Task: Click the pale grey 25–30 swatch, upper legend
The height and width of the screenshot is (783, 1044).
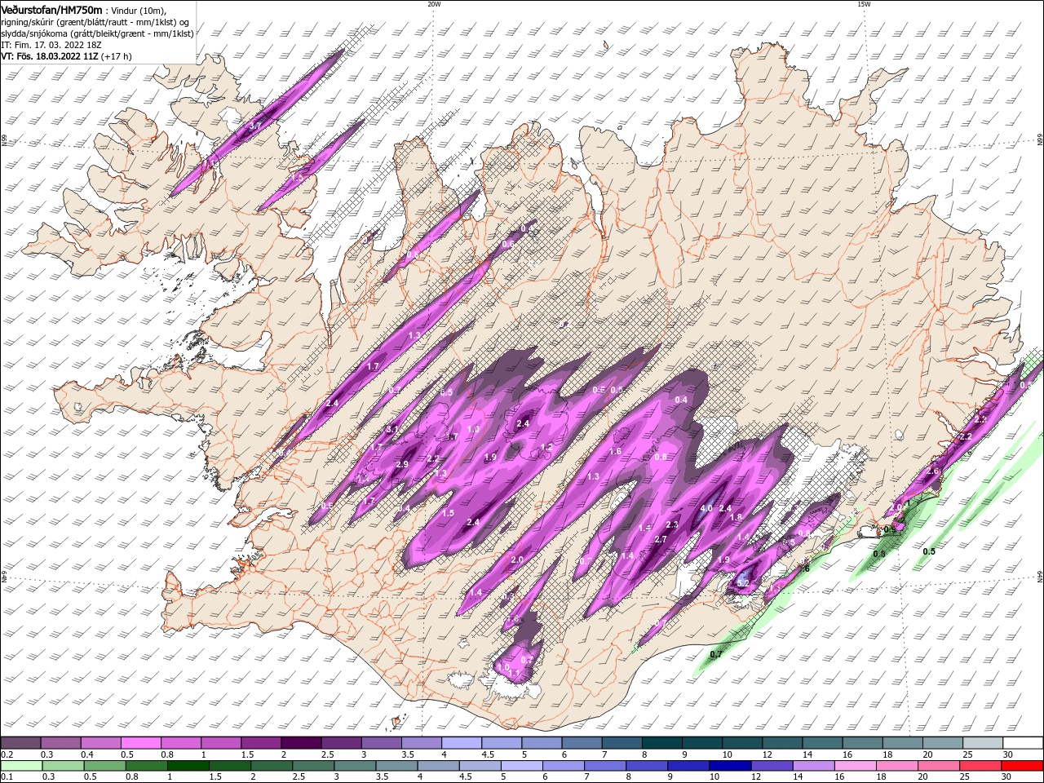Action: 983,743
